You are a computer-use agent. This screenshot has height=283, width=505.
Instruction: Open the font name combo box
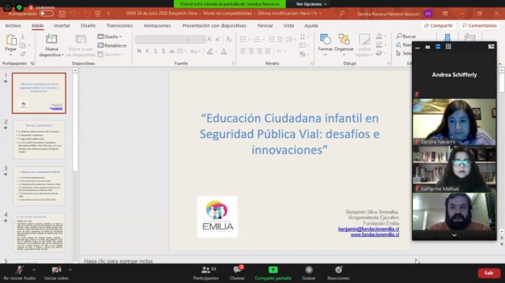tap(162, 40)
